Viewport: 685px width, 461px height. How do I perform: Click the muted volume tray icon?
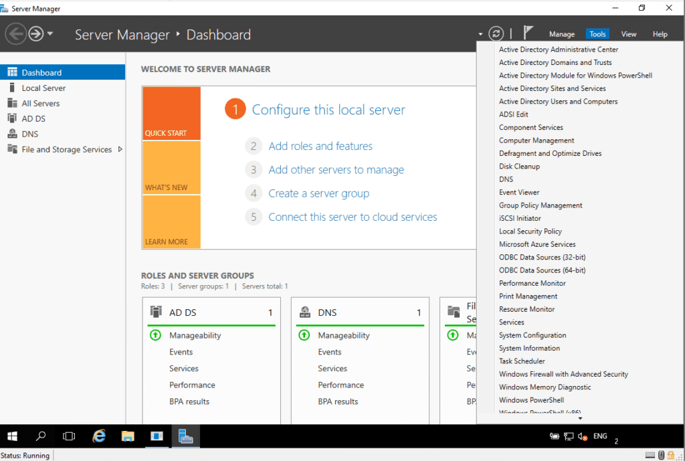coord(582,436)
